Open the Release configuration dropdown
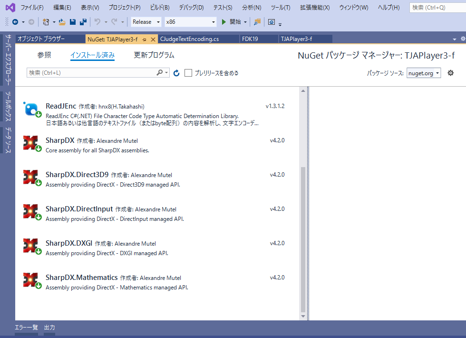Screen dimensions: 466x338 click(146, 21)
